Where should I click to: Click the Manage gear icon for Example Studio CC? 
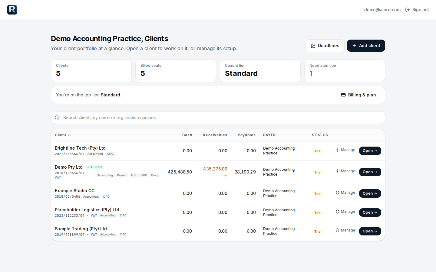[x=338, y=193]
